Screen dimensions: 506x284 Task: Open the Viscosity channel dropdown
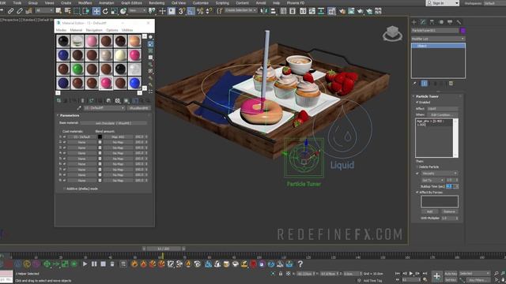coord(440,174)
